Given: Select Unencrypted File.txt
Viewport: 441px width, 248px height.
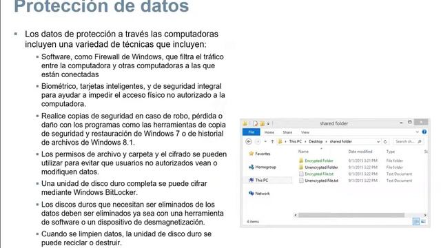Looking at the screenshot, I should [x=322, y=180].
